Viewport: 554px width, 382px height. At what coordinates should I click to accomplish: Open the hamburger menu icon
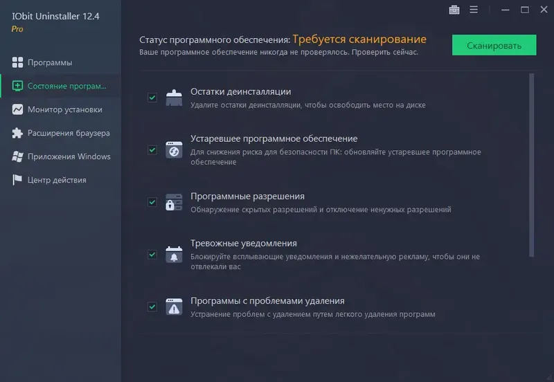pyautogui.click(x=474, y=10)
